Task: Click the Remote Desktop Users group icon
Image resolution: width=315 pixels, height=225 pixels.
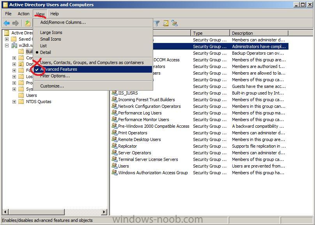Action: pos(115,139)
